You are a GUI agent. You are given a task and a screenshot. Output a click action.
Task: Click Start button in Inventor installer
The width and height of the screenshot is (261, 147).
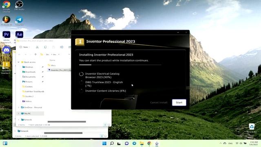[179, 102]
